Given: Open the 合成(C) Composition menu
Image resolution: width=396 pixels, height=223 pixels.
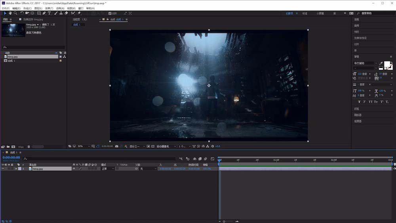Looking at the screenshot, I should click(27, 8).
